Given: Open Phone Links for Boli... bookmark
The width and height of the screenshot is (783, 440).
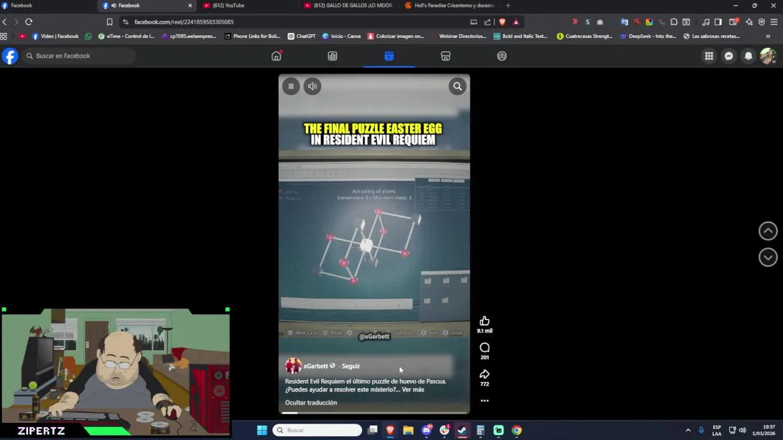Looking at the screenshot, I should click(252, 36).
